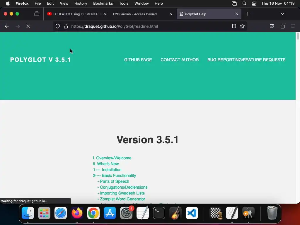
Task: Close the PolyGlot Help tab
Action: 237,14
